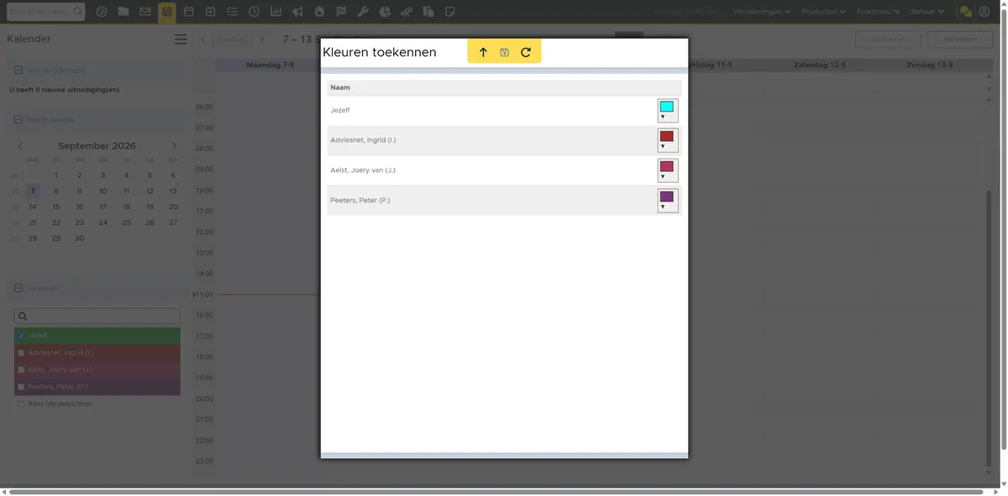Viewport: 1008px width, 496px height.
Task: Open the task checklist icon
Action: click(232, 12)
